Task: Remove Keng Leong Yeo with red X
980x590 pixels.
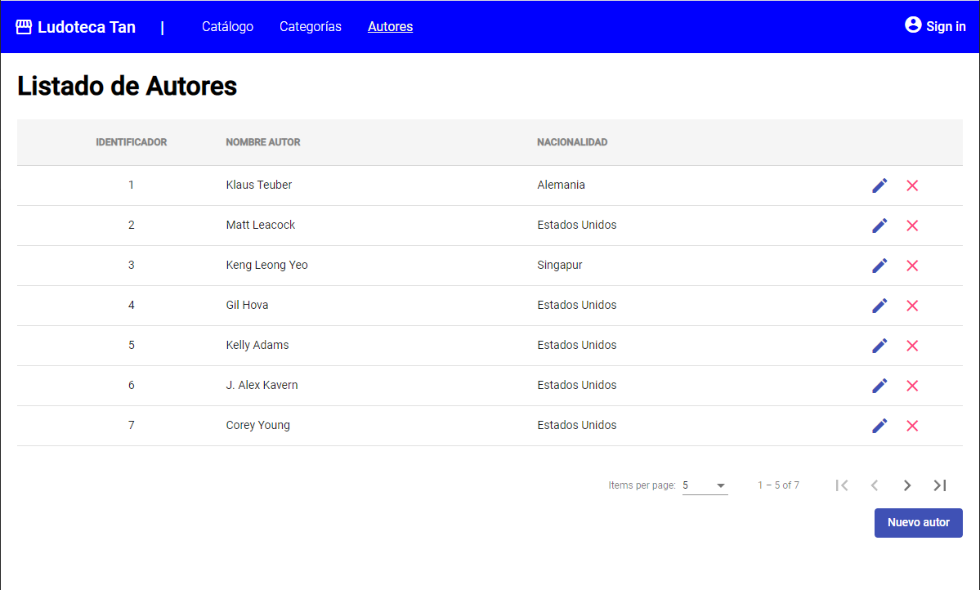Action: 912,266
